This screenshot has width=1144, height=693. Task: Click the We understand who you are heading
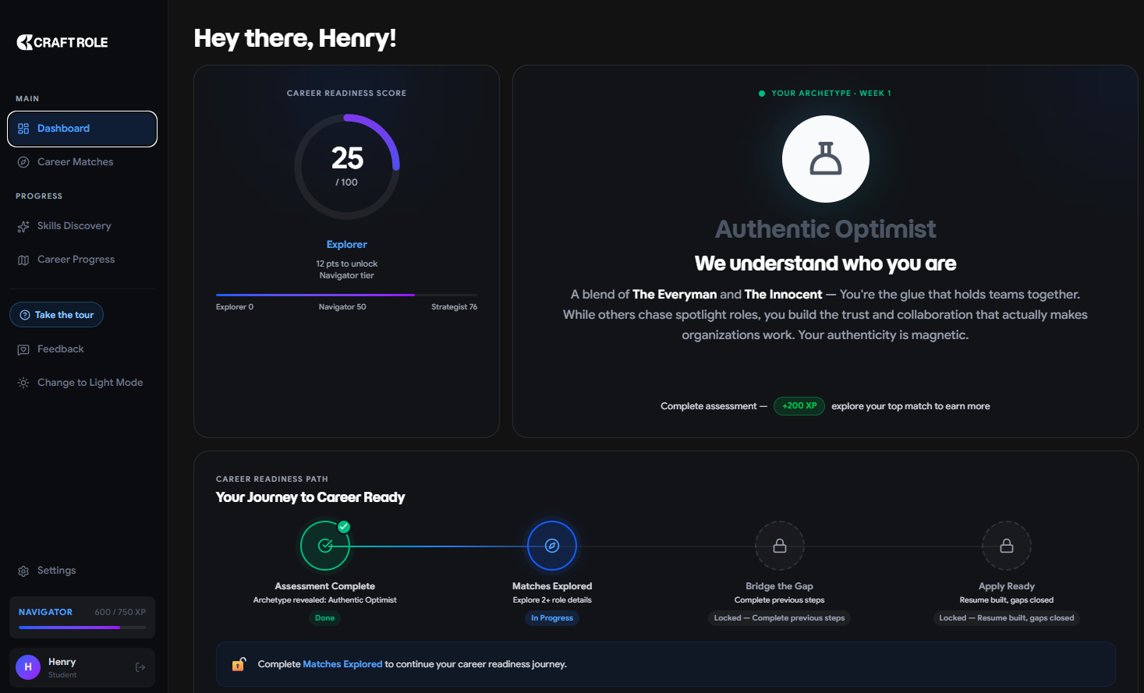826,263
